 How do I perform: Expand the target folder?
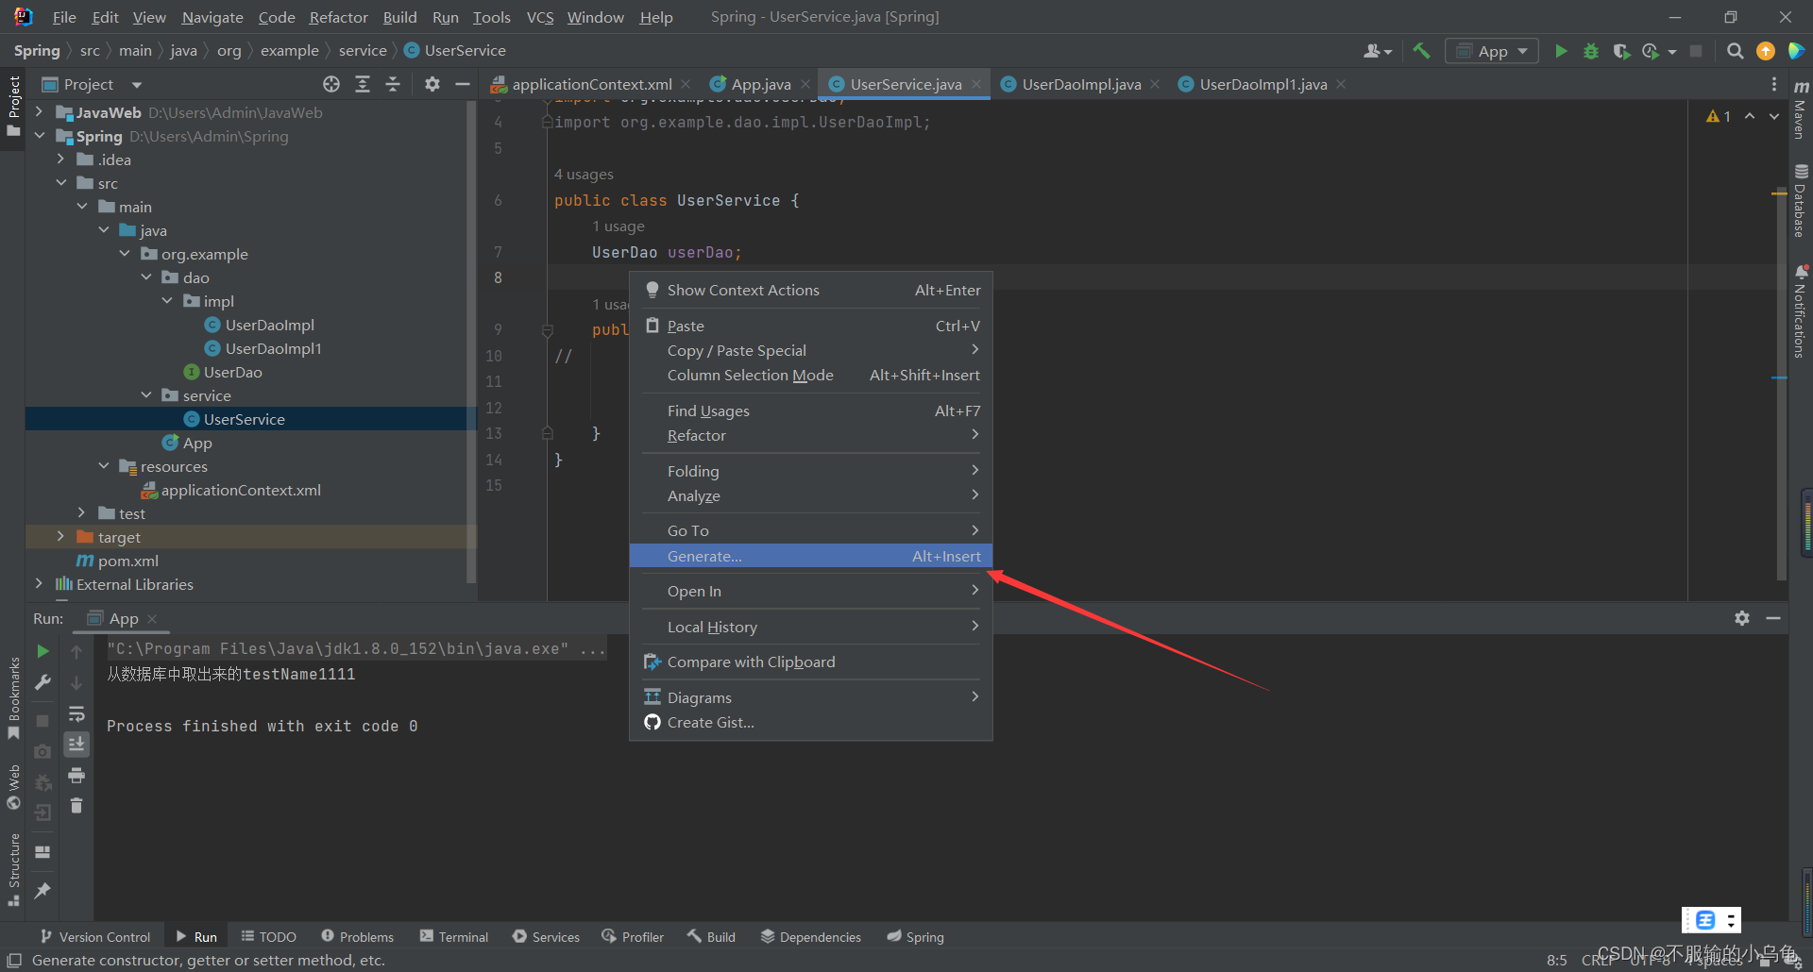[60, 537]
